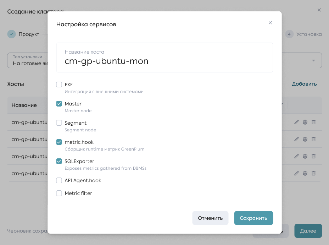Click the SQLExporter label text
The width and height of the screenshot is (329, 245).
pyautogui.click(x=79, y=161)
